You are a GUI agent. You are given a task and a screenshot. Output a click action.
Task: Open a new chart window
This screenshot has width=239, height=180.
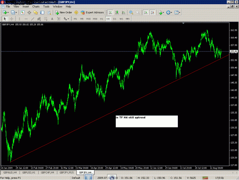(5, 12)
